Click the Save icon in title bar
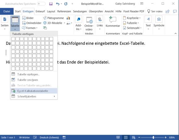The width and height of the screenshot is (179, 140). pos(51,4)
